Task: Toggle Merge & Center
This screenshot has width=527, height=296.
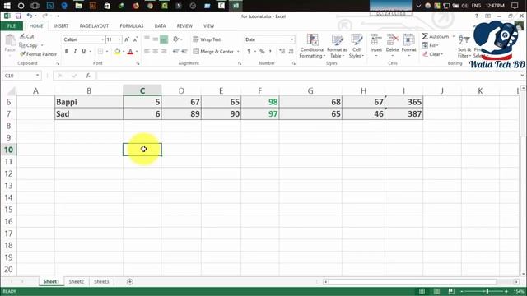Action: tap(214, 51)
